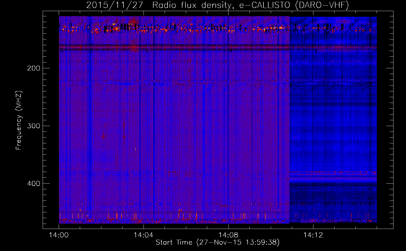Click the '300' frequency tick label
The width and height of the screenshot is (406, 251).
(x=34, y=126)
